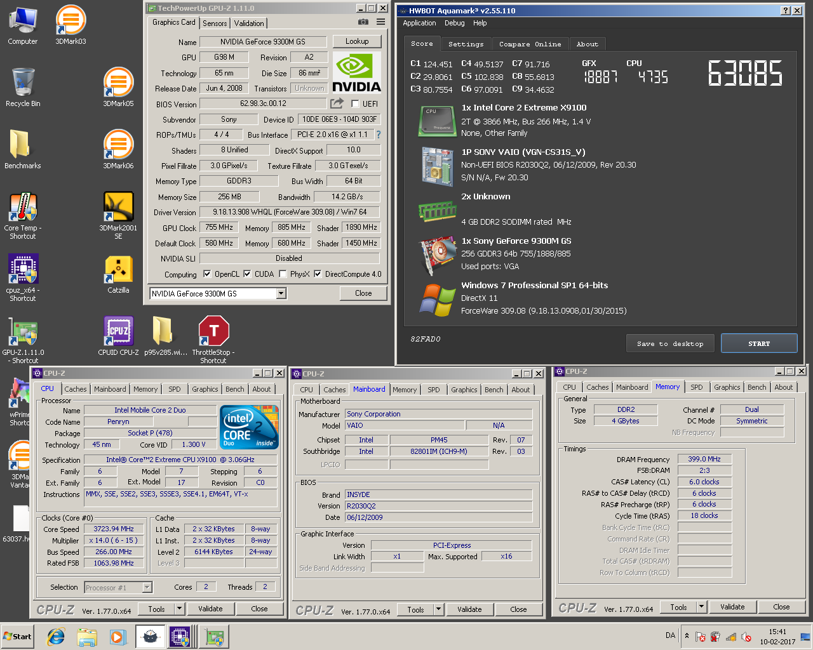Image resolution: width=813 pixels, height=650 pixels.
Task: Open the Help menu in Aquamark
Action: tap(480, 23)
